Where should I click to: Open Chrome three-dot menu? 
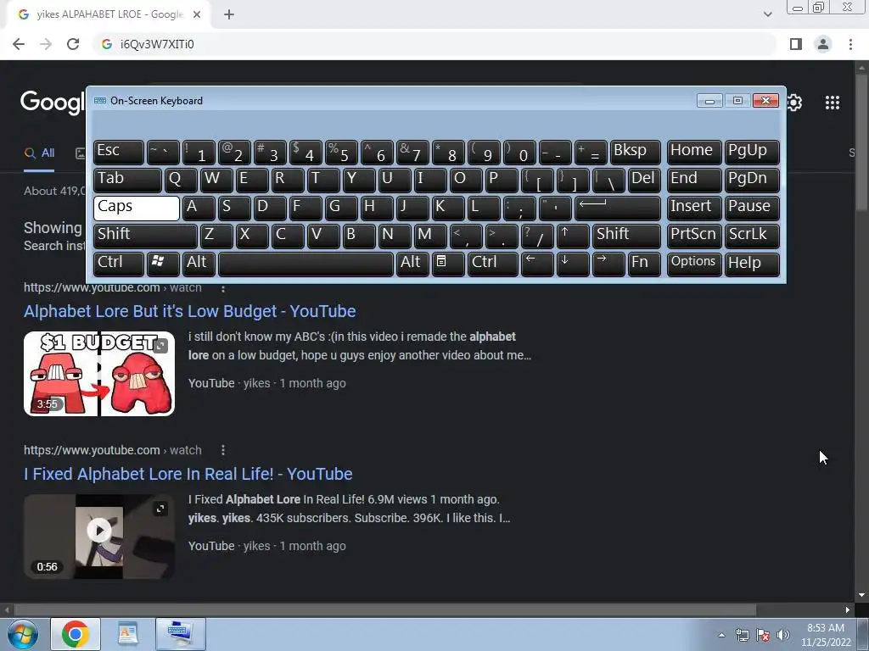click(850, 44)
